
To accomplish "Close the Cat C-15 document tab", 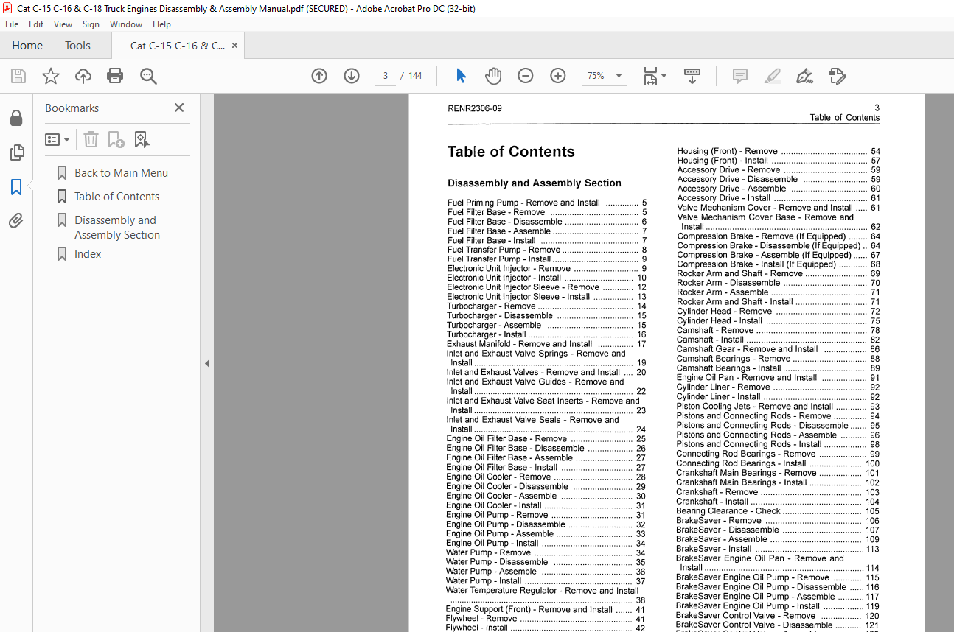I will (x=234, y=46).
